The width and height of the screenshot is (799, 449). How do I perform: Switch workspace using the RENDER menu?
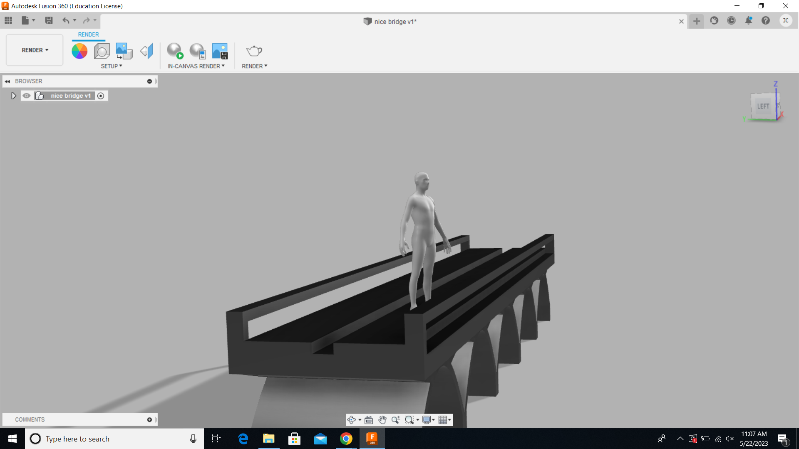(x=34, y=50)
